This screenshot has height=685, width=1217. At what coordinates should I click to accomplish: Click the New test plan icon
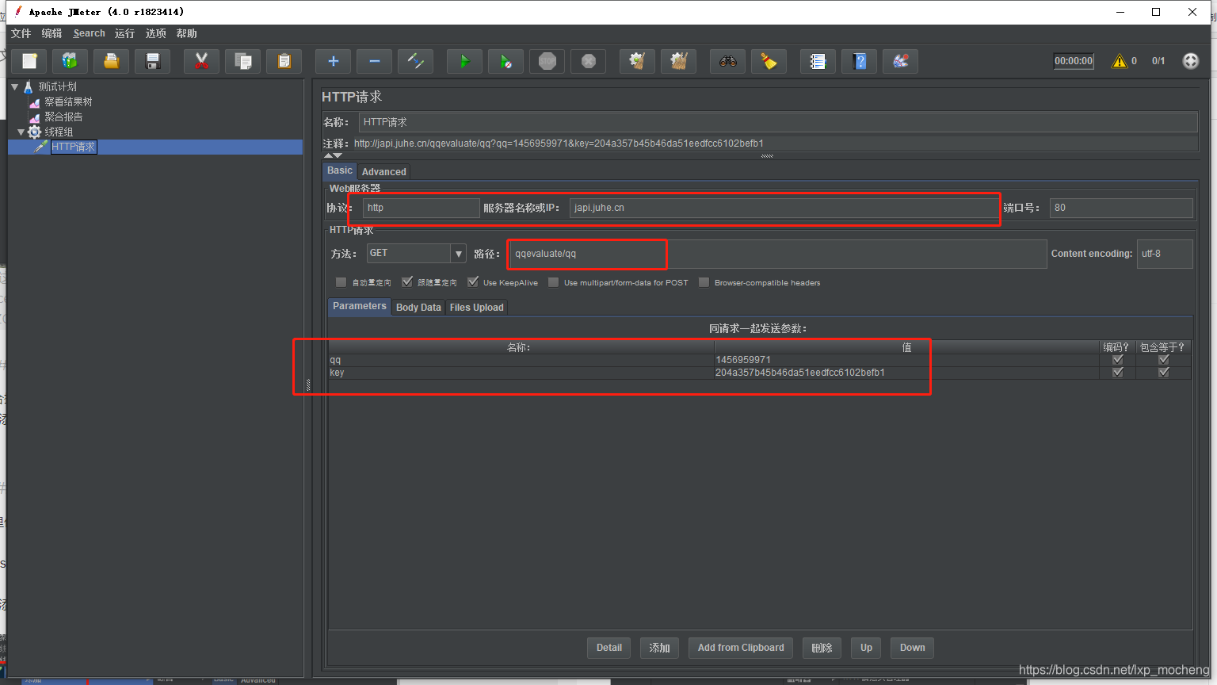29,61
